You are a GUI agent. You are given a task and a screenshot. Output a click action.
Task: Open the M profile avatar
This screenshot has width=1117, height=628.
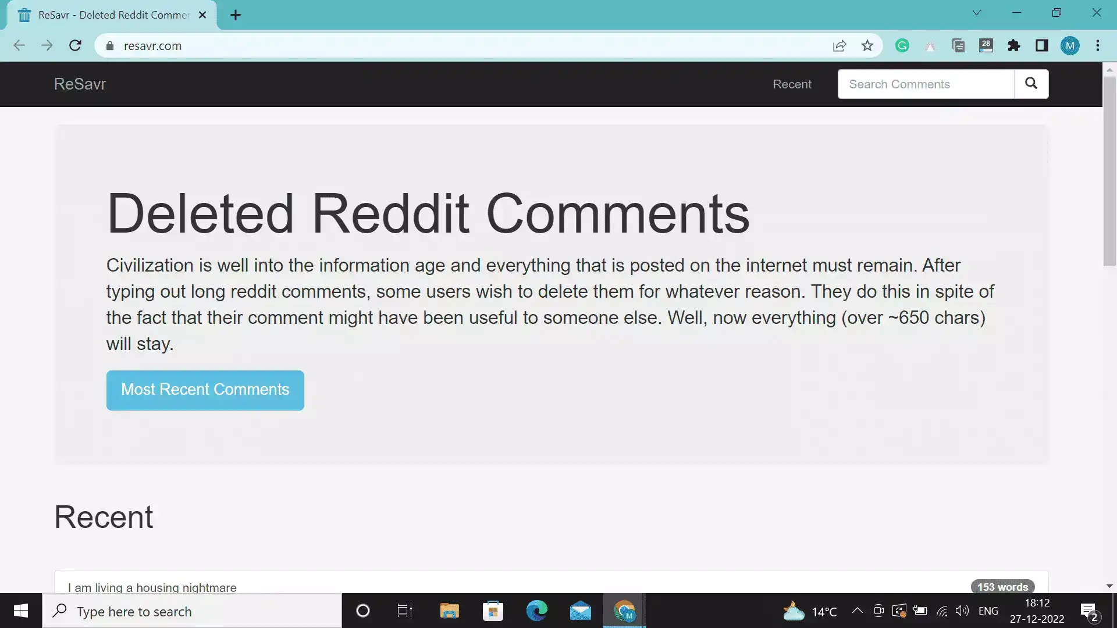click(x=1069, y=45)
